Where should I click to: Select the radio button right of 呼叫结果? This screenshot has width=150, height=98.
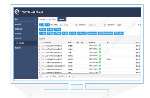pyautogui.click(x=138, y=25)
